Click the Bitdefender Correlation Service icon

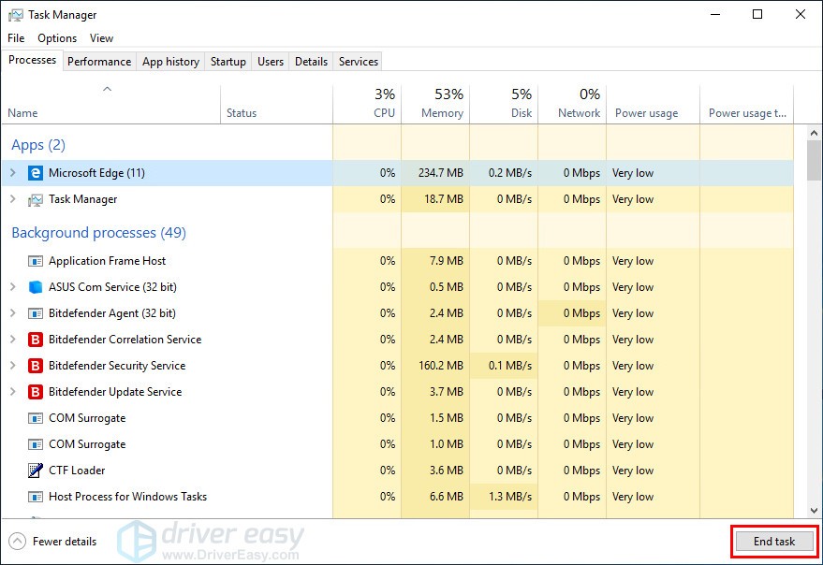tap(36, 340)
